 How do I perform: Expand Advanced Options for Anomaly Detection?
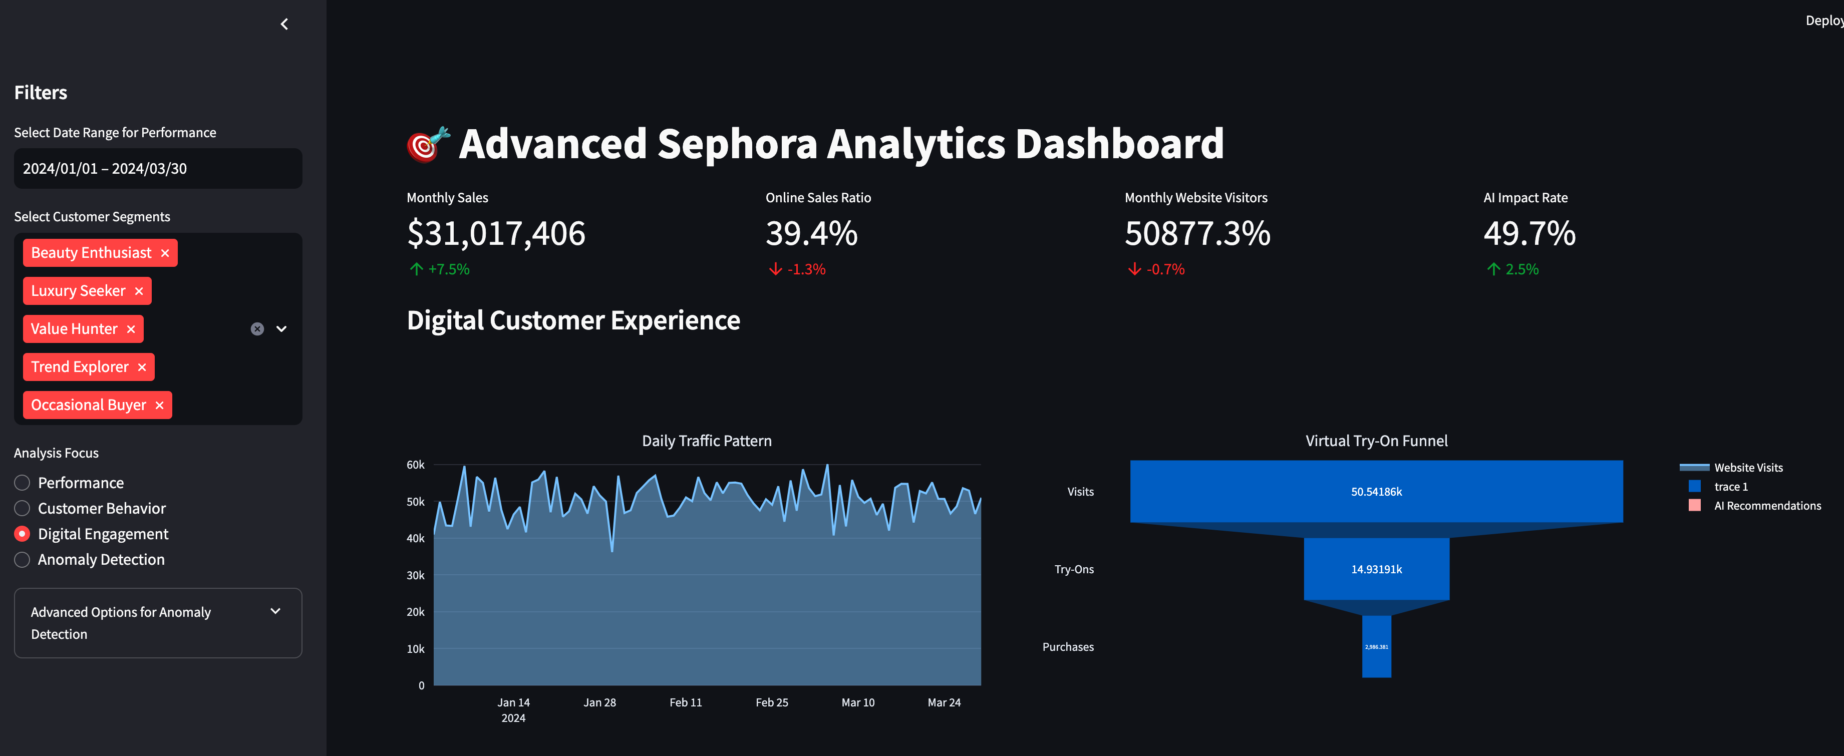(x=158, y=623)
